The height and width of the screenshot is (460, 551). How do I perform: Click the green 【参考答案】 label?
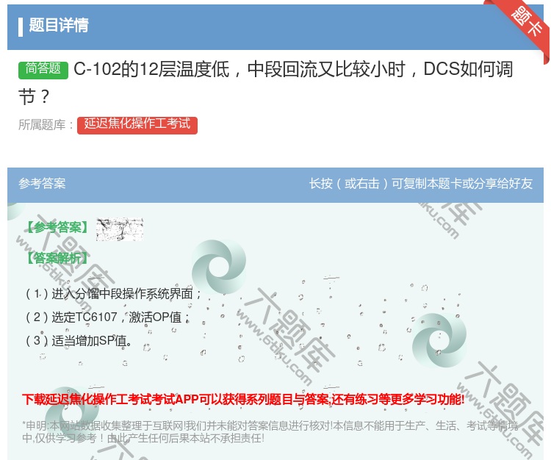(x=57, y=227)
